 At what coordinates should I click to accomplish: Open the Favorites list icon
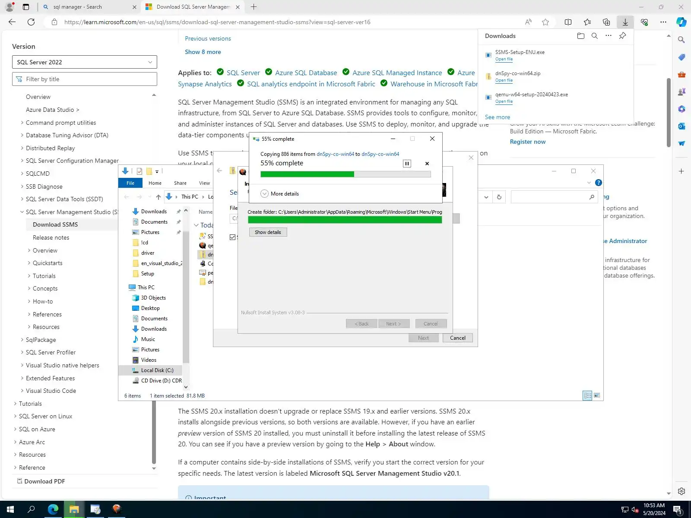pos(587,22)
